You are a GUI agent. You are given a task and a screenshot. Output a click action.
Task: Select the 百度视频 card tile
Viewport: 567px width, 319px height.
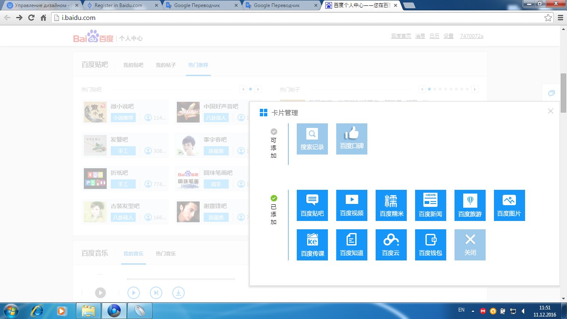pos(352,205)
